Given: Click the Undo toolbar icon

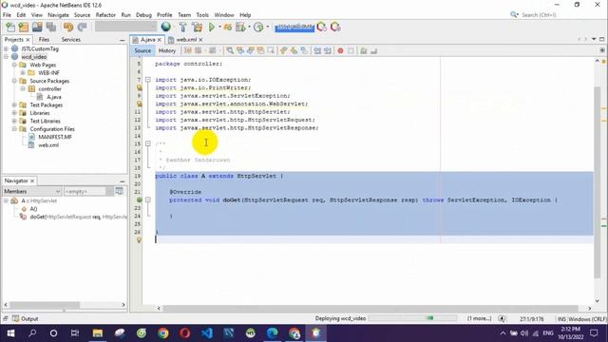Looking at the screenshot, I should click(x=68, y=28).
